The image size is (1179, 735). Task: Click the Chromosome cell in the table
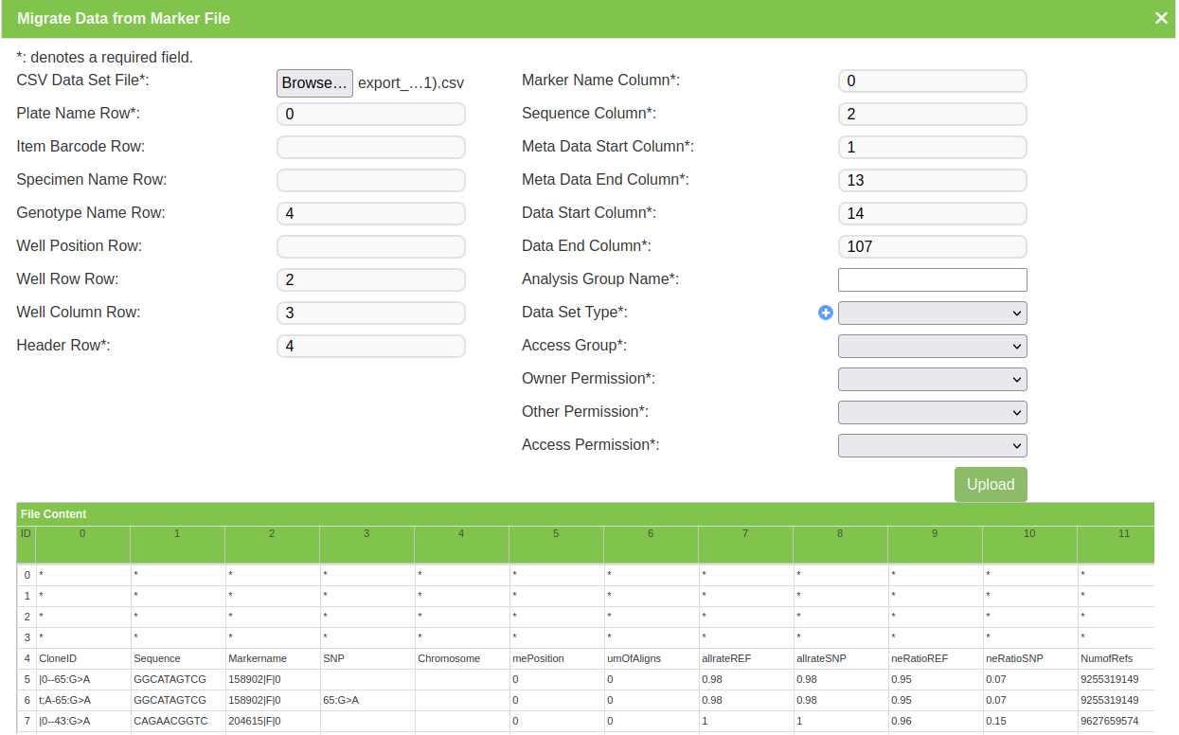coord(461,658)
